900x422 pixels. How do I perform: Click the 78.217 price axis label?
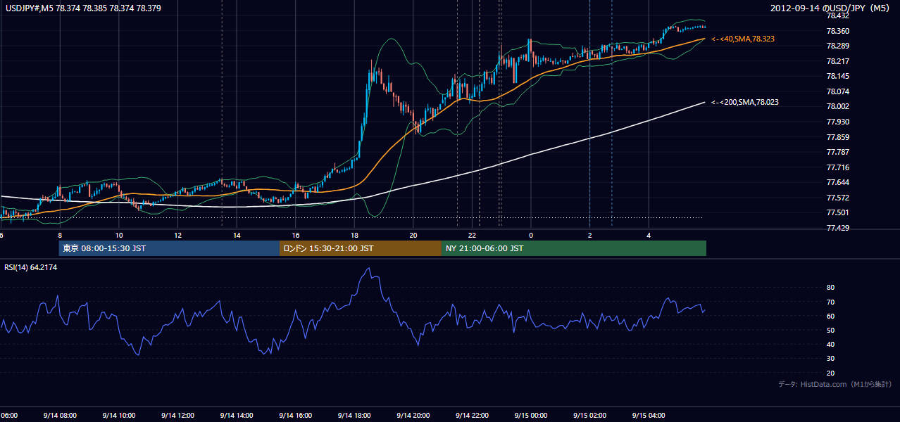click(x=837, y=61)
